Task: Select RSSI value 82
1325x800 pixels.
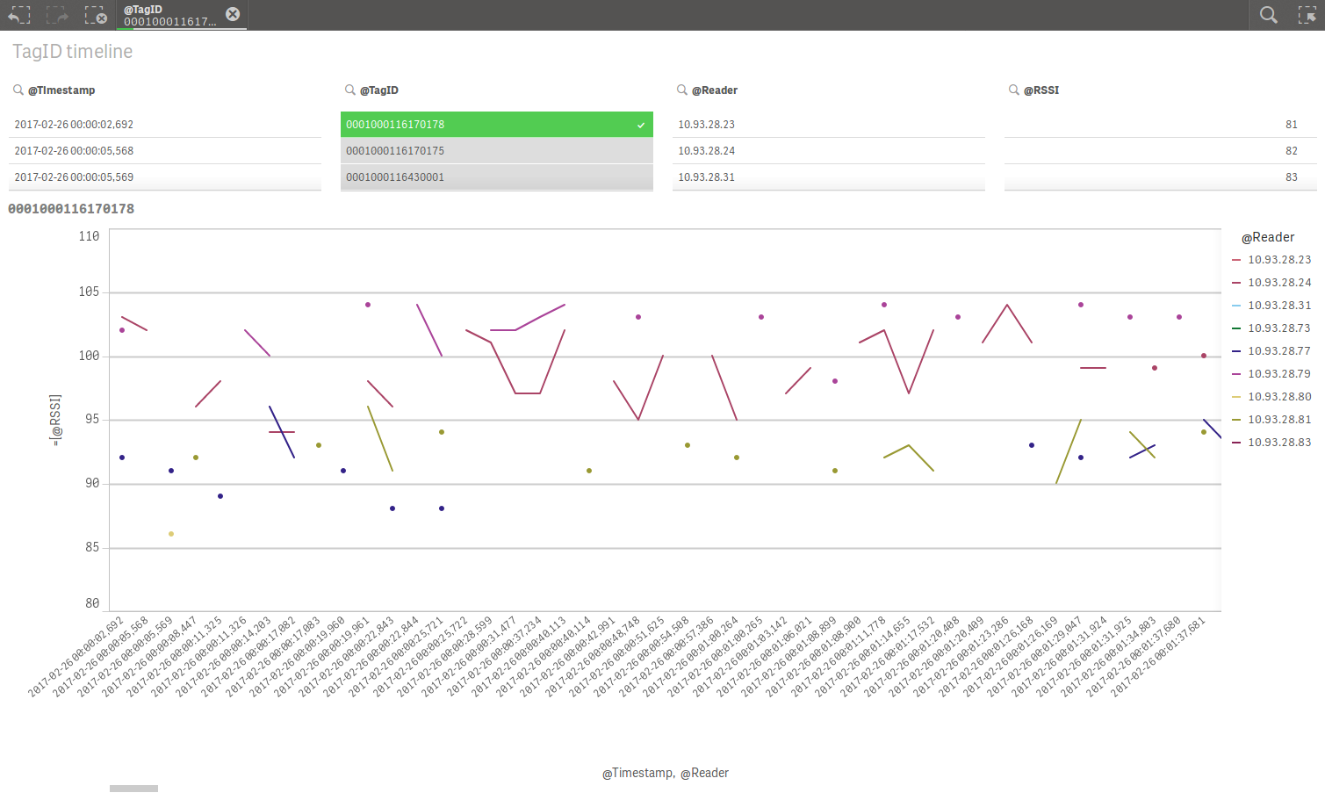Action: click(x=1161, y=151)
